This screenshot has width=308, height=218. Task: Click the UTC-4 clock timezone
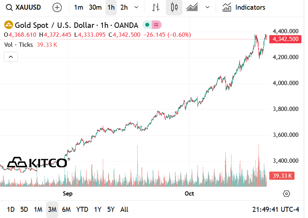276,209
